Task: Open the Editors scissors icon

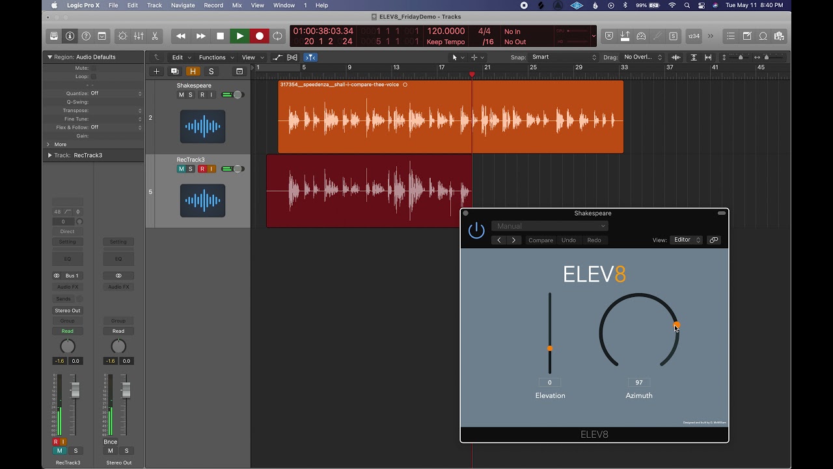Action: [155, 36]
